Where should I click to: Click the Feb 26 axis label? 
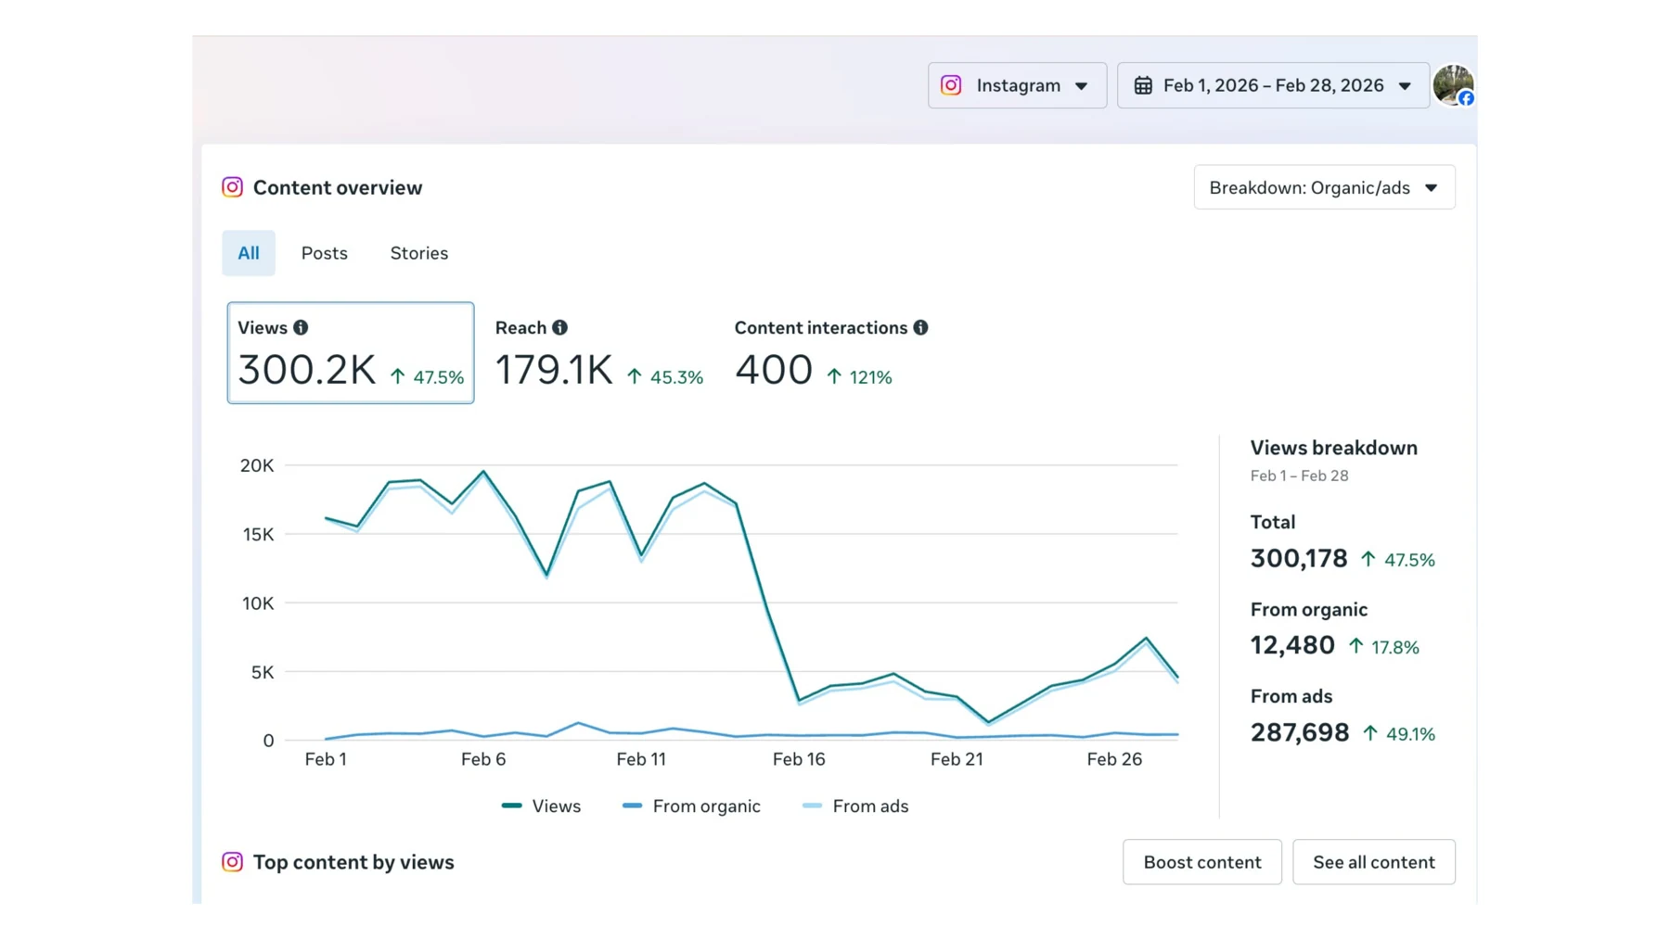[x=1114, y=759]
